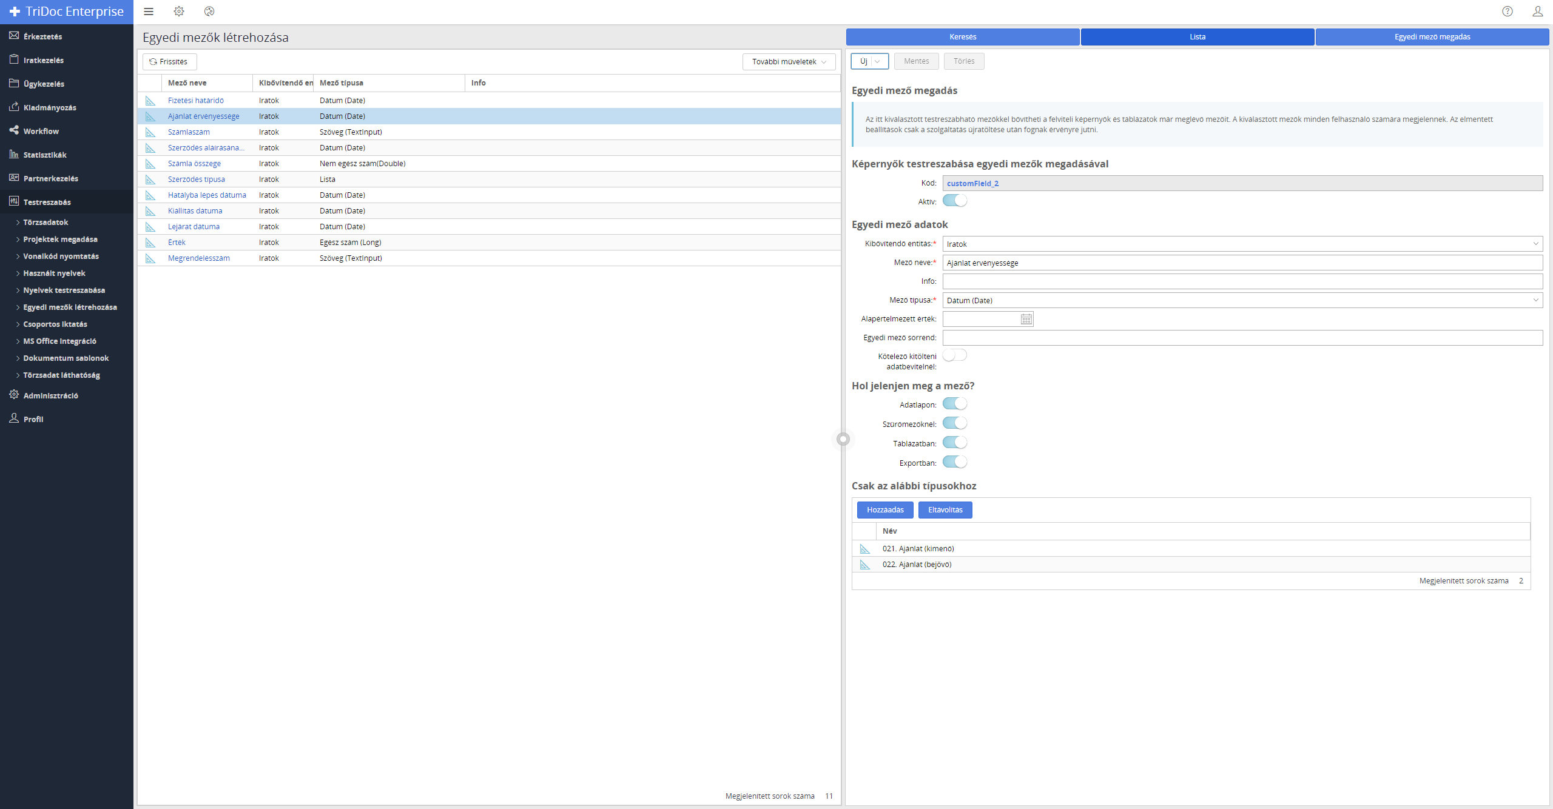Select Csoportos iktatás in sidebar submenu

pos(55,324)
